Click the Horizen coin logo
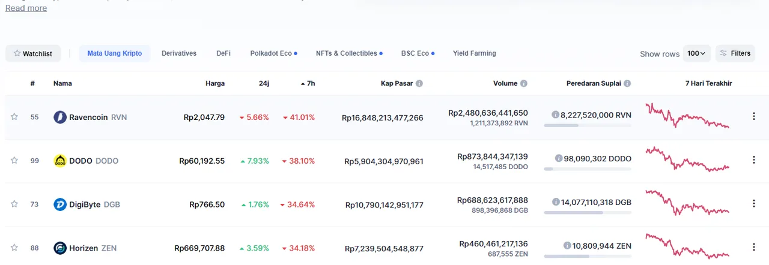 click(60, 248)
